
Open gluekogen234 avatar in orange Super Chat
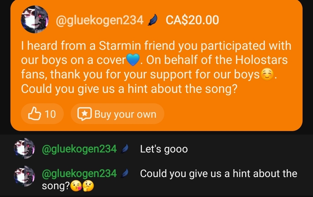coord(34,19)
